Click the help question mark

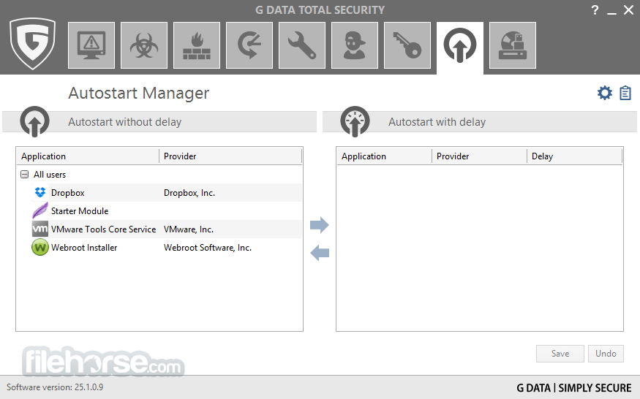tap(595, 10)
